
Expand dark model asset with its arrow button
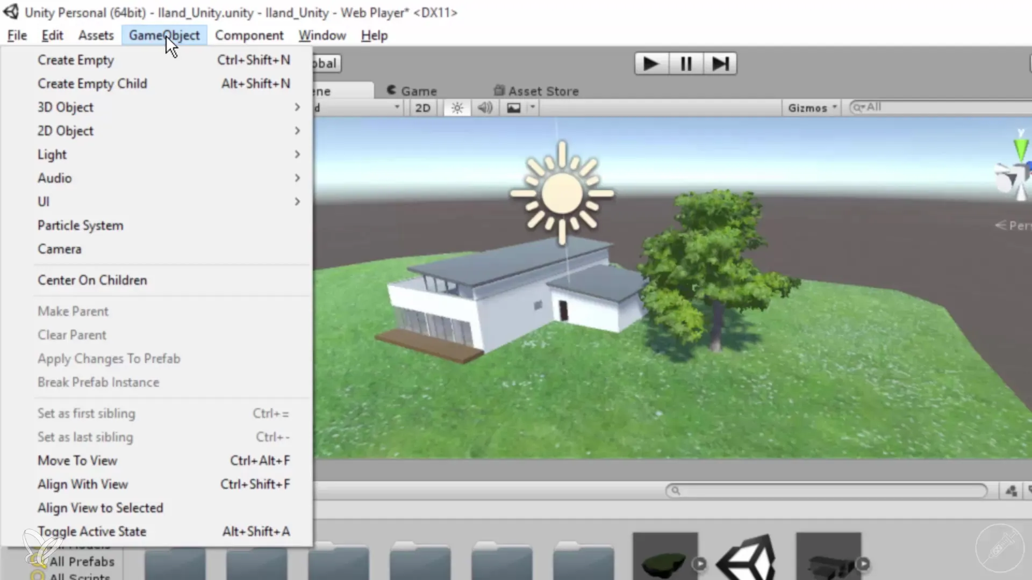[863, 564]
